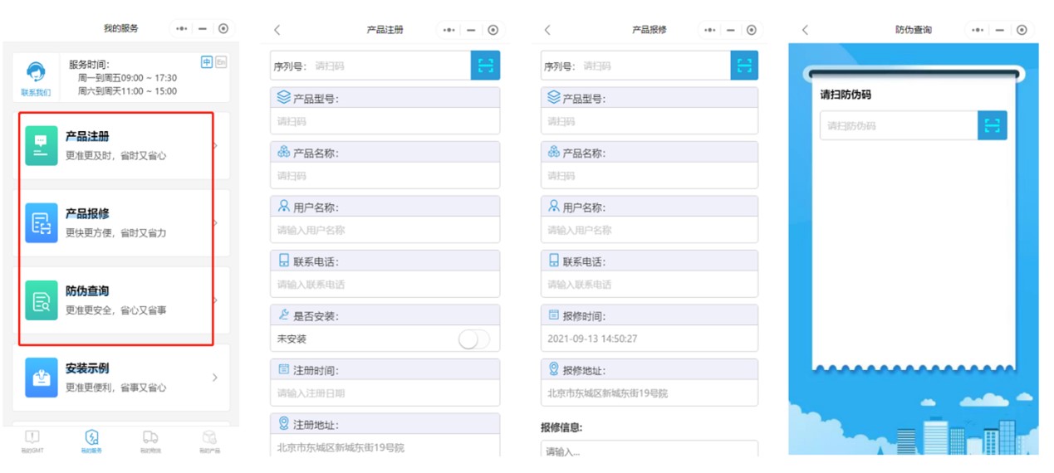
Task: Click the blue 产品报修 icon
Action: [42, 222]
